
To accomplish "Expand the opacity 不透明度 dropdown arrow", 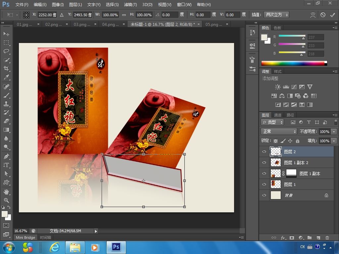I will 334,132.
